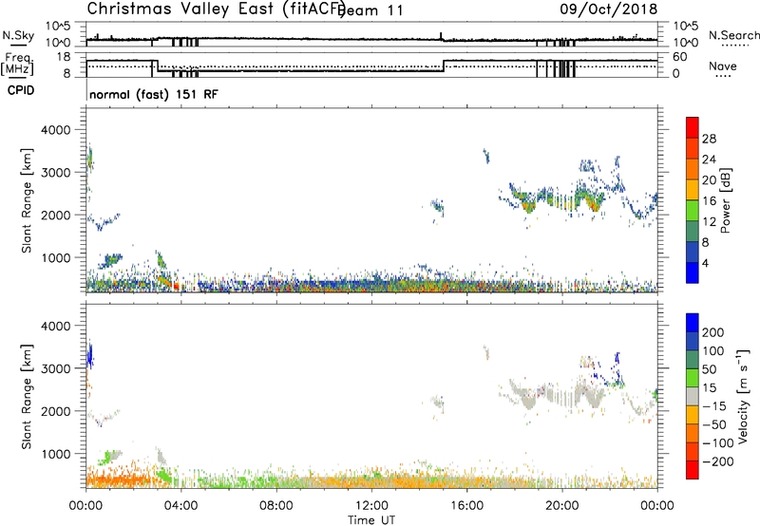This screenshot has height=526, width=760.
Task: Click the 'N.Sky' legend label
Action: pos(18,35)
